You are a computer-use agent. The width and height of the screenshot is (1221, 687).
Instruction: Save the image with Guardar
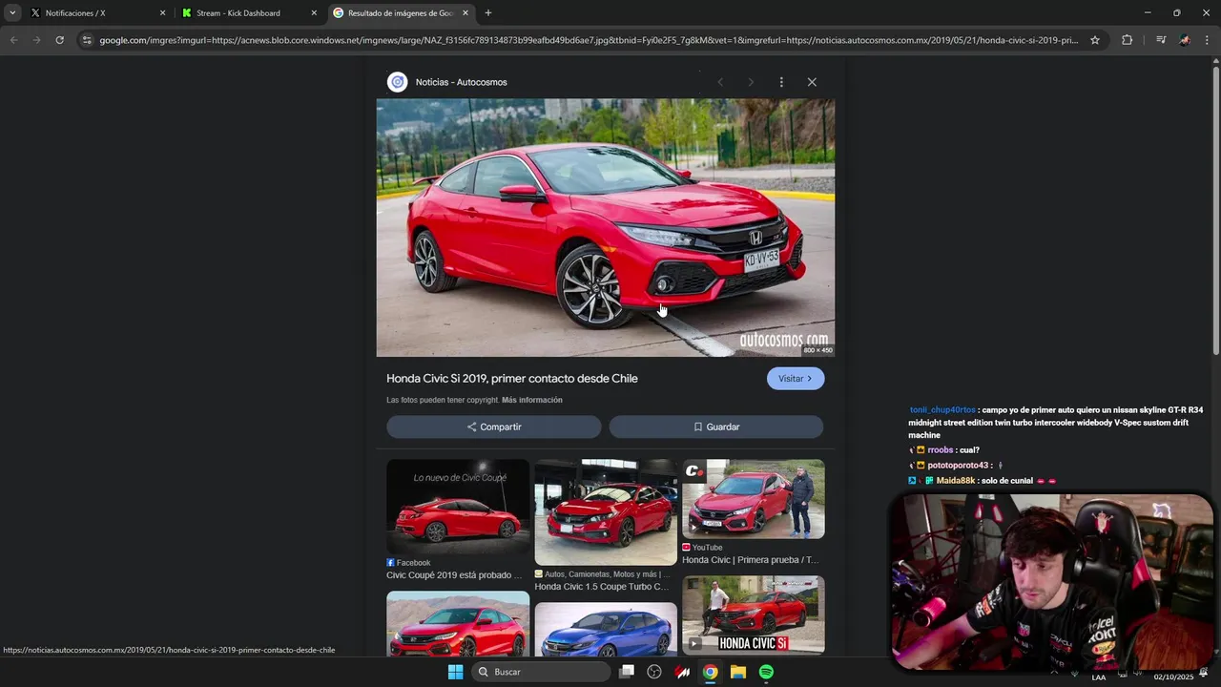point(716,427)
